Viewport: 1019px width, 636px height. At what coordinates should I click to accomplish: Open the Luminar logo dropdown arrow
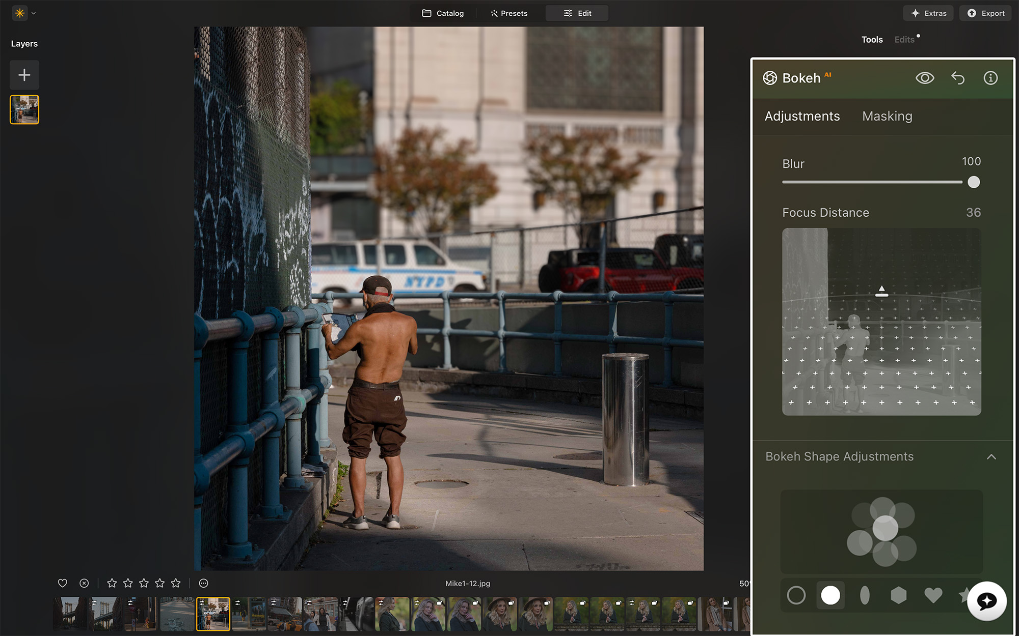pos(34,13)
